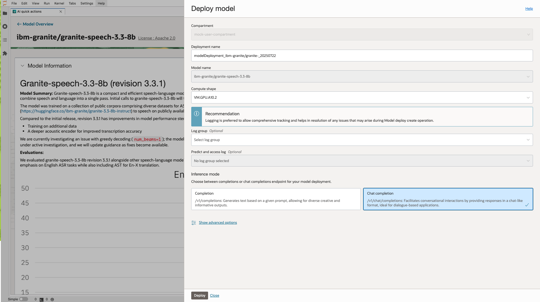Open the View menu
This screenshot has height=302, width=540.
point(36,3)
